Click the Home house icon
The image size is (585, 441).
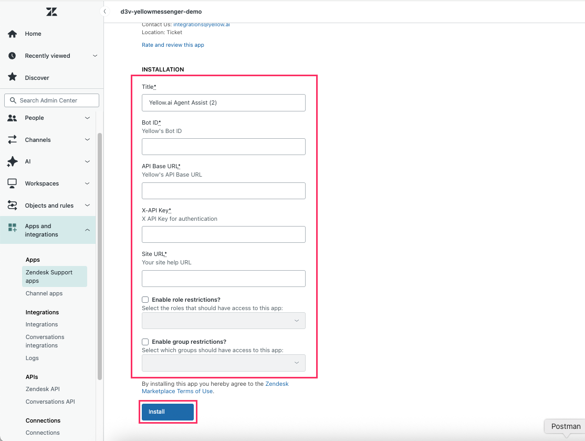(x=12, y=34)
